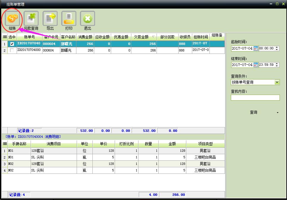Click the 结束时间 date field 2017-07-04
This screenshot has height=200, width=287.
[242, 65]
